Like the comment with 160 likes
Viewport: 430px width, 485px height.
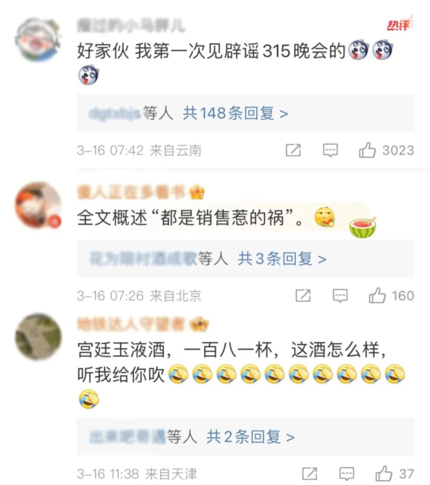[377, 296]
